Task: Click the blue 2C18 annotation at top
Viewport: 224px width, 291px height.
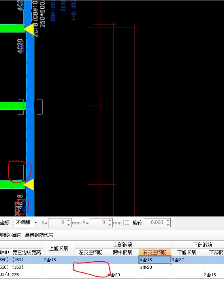Action: pos(64,6)
